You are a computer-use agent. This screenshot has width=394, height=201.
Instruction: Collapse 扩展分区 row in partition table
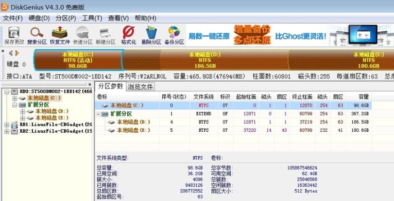(x=98, y=114)
